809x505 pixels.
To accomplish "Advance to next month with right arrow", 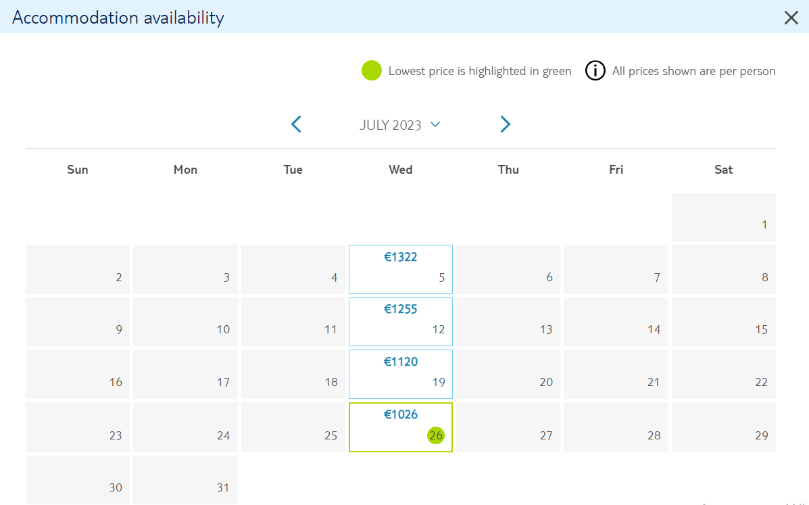I will click(505, 124).
